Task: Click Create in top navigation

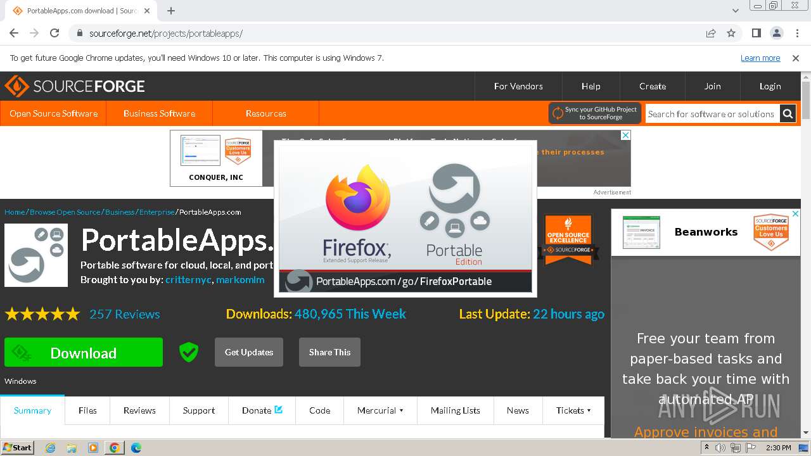Action: pos(653,86)
